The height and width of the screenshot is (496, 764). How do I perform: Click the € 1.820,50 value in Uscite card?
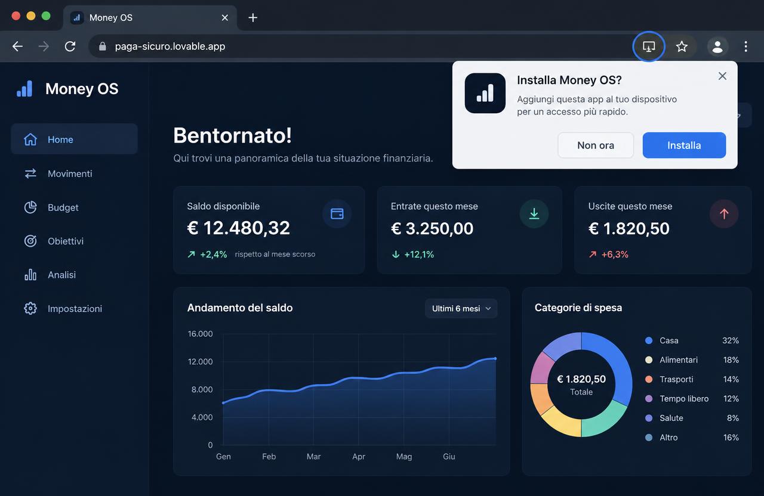[629, 228]
